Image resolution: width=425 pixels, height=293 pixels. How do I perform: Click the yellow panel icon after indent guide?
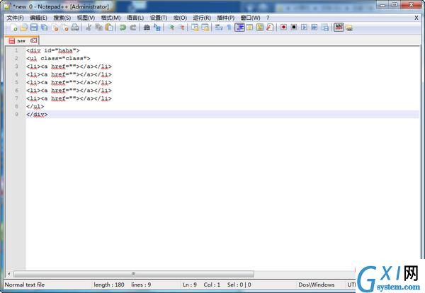click(249, 28)
